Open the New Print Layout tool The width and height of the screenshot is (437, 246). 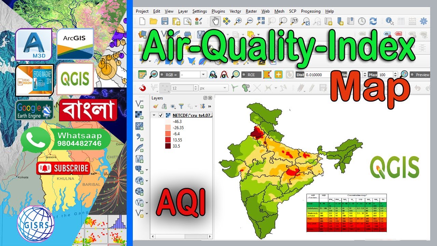176,21
